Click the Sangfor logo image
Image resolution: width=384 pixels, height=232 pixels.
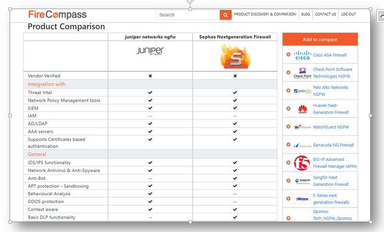click(x=303, y=181)
